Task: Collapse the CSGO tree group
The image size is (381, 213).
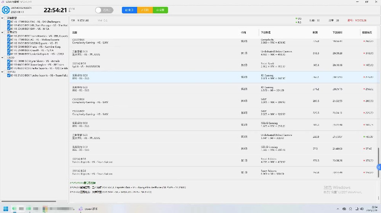Action: tap(3, 57)
